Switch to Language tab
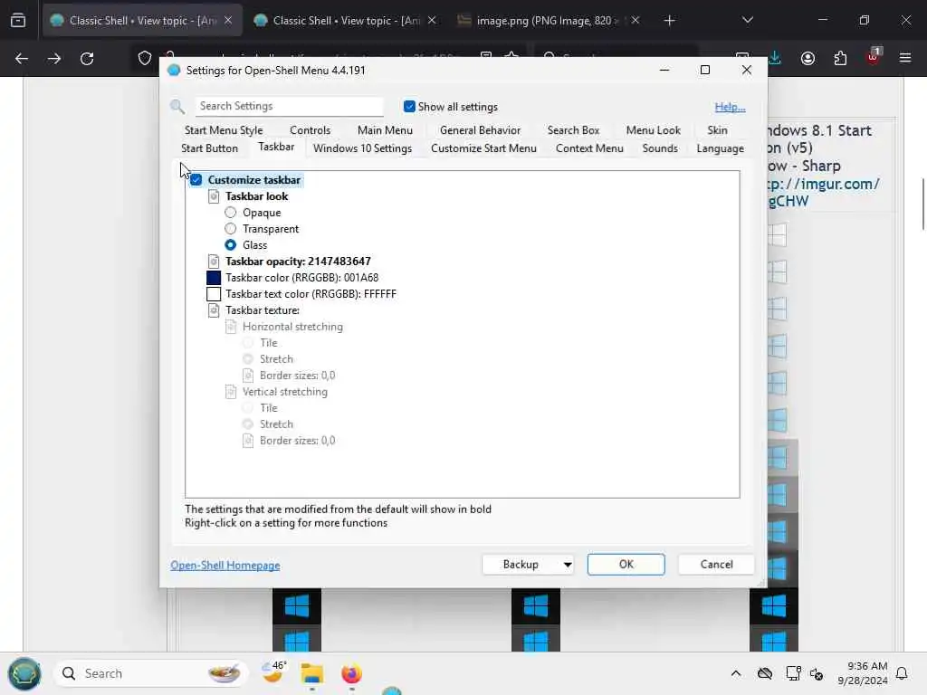This screenshot has height=695, width=927. tap(720, 148)
